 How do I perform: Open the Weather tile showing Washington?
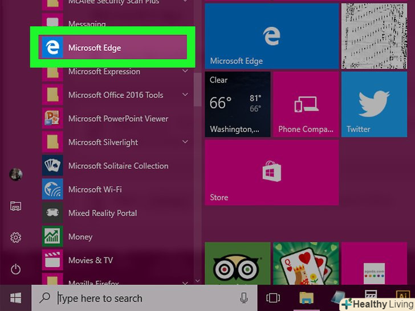click(237, 104)
